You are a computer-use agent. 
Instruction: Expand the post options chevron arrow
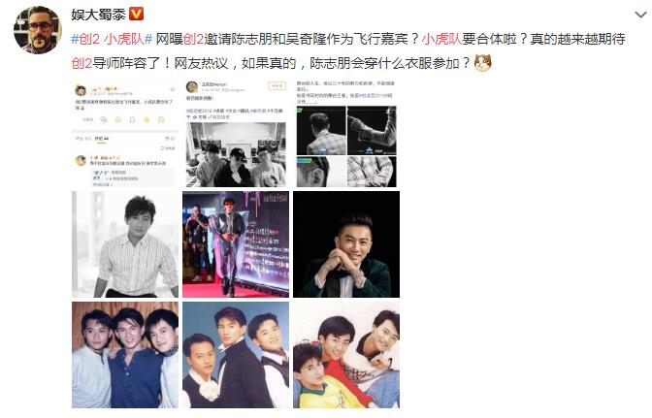640,16
